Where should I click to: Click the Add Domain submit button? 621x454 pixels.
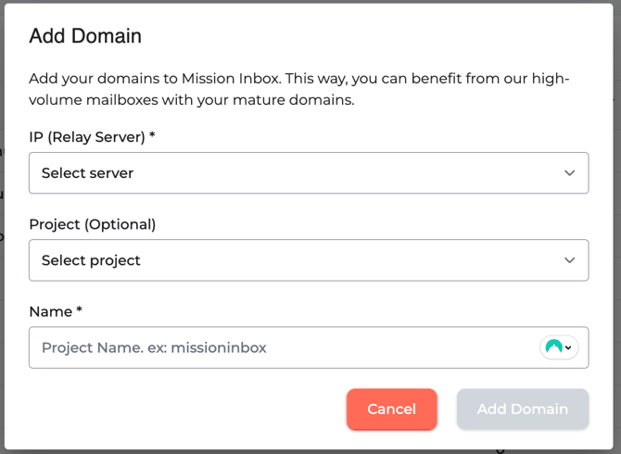tap(522, 409)
